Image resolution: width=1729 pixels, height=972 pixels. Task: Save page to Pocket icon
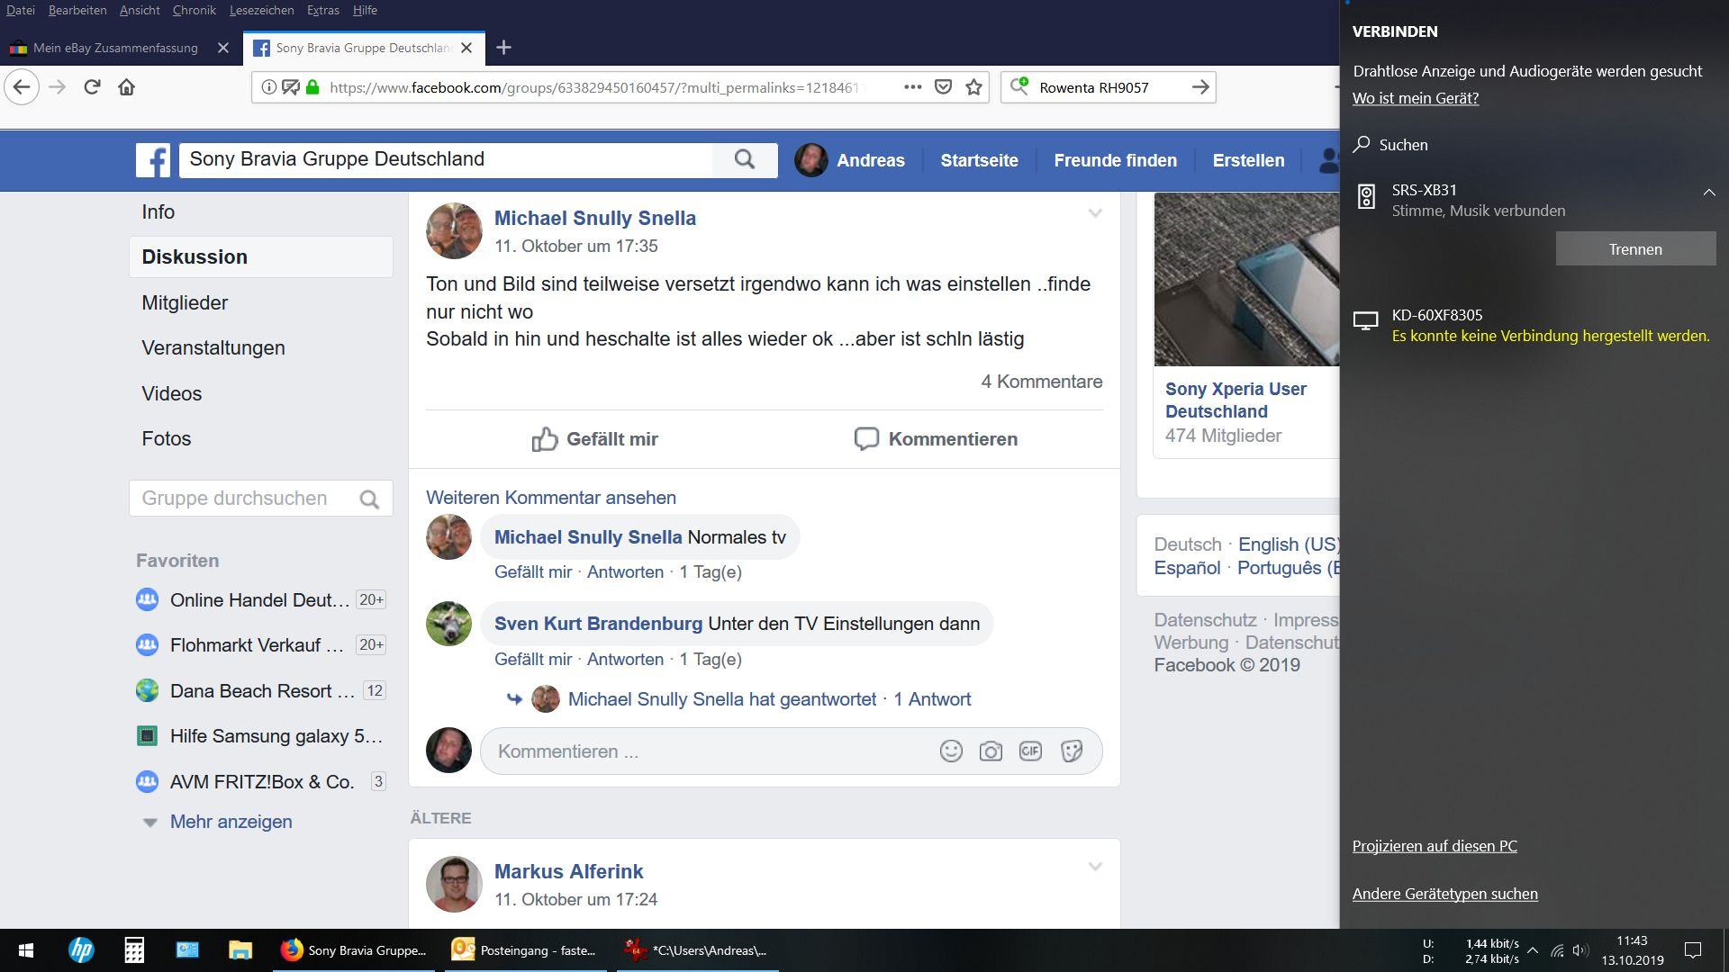click(x=943, y=87)
